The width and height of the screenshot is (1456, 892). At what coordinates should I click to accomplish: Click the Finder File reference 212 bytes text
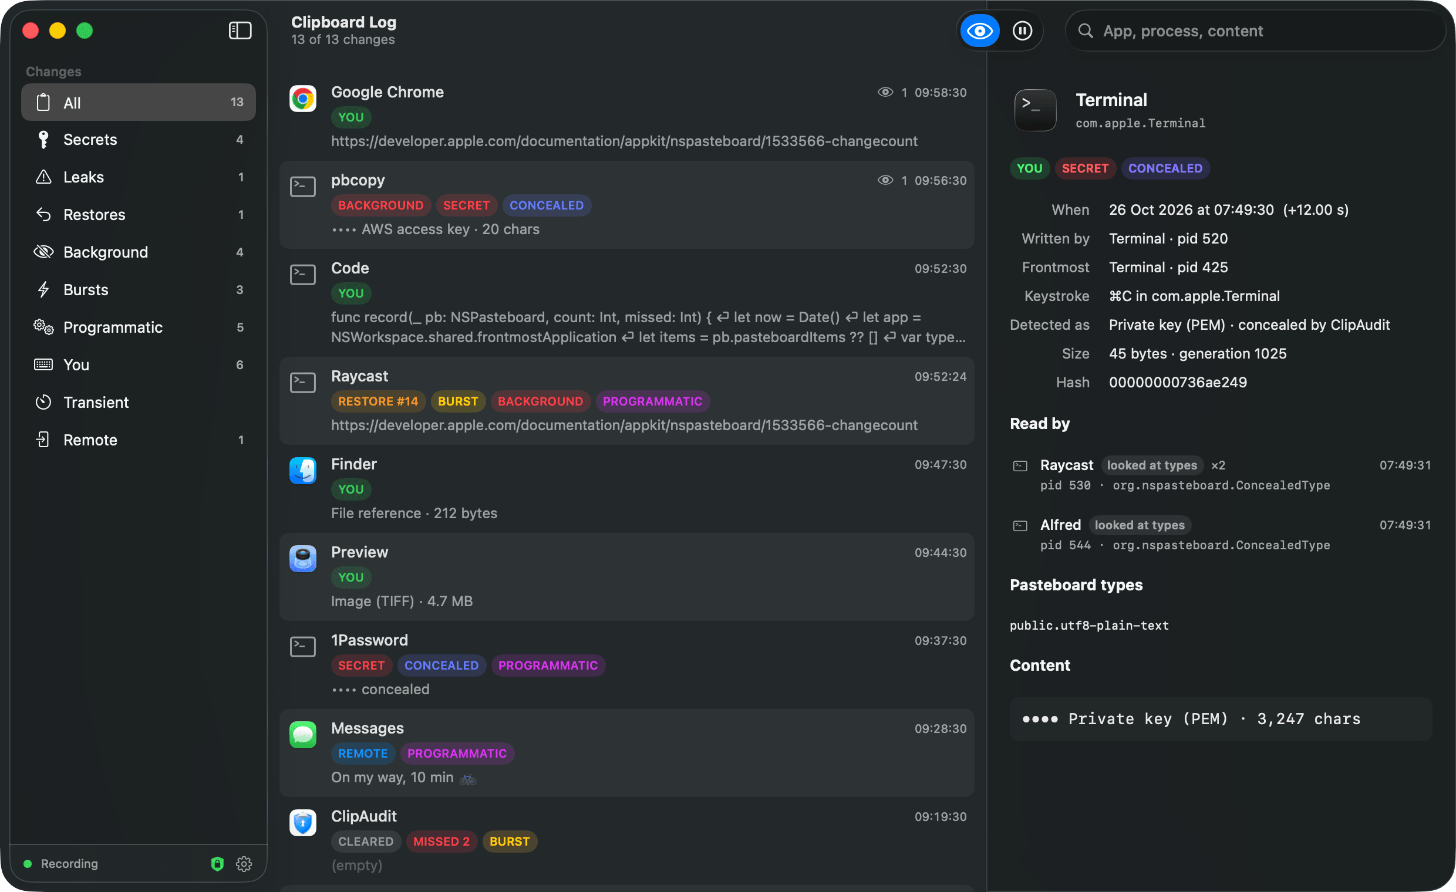point(414,513)
